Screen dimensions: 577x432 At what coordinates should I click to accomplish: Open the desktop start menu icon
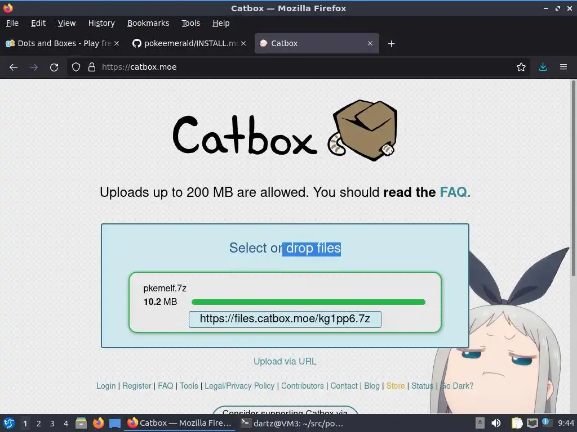pos(9,423)
